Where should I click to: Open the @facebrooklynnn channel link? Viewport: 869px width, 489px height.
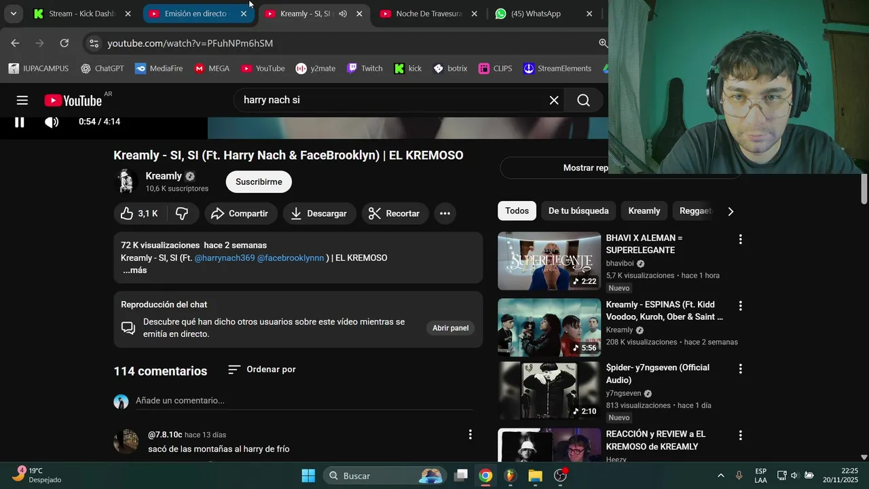[x=291, y=258]
